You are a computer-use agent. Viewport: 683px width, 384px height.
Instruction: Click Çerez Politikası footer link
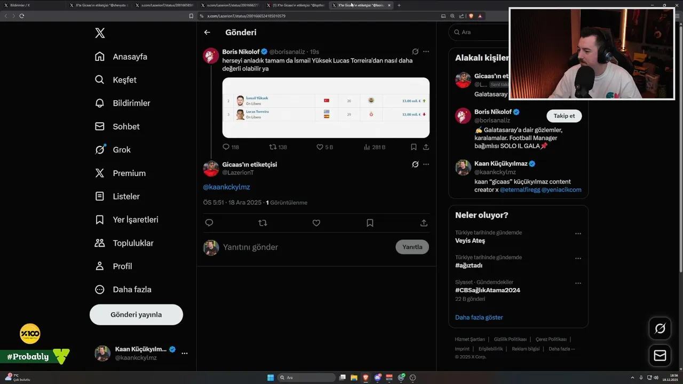coord(551,339)
